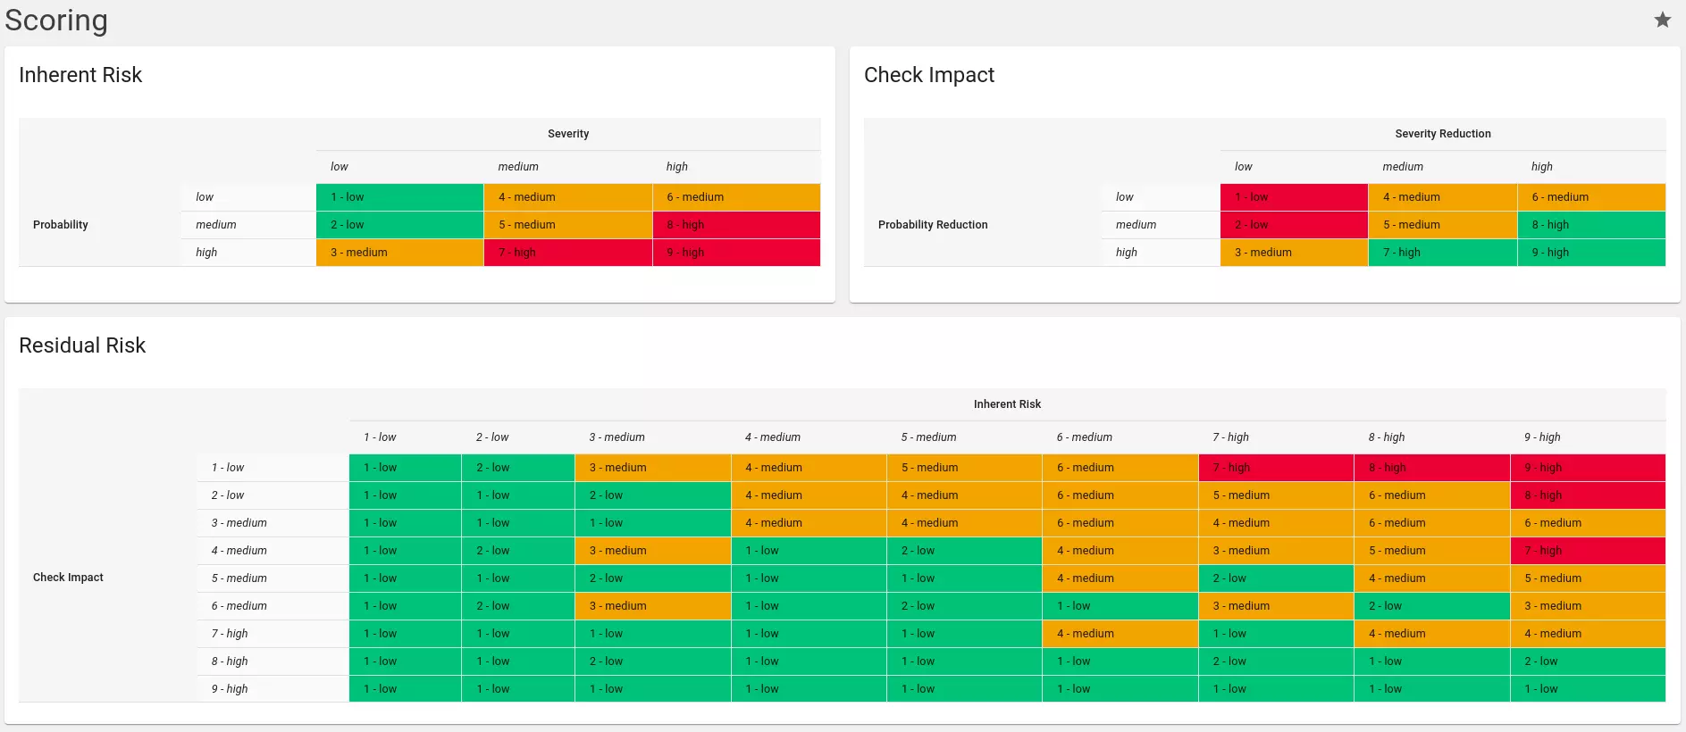Click Severity 'medium' column header in Inherent Risk table

point(567,167)
